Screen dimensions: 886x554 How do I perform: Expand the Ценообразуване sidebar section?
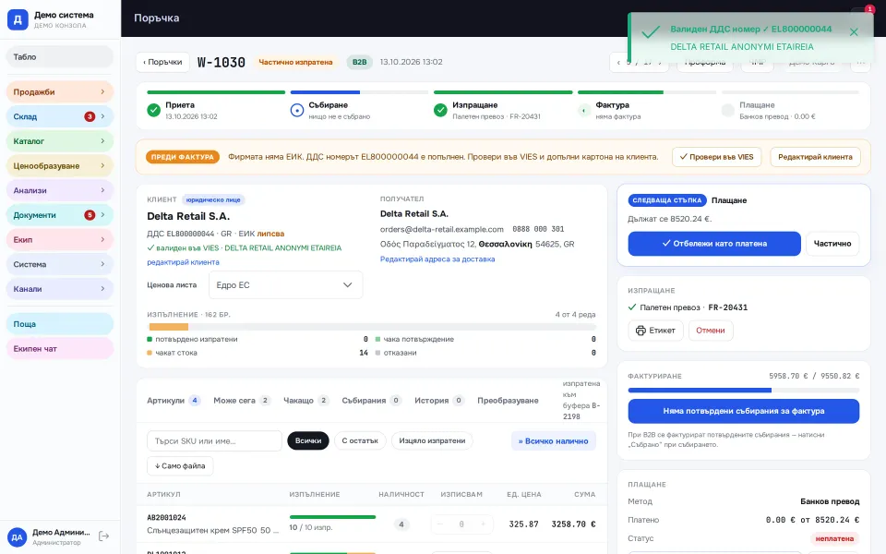(60, 165)
